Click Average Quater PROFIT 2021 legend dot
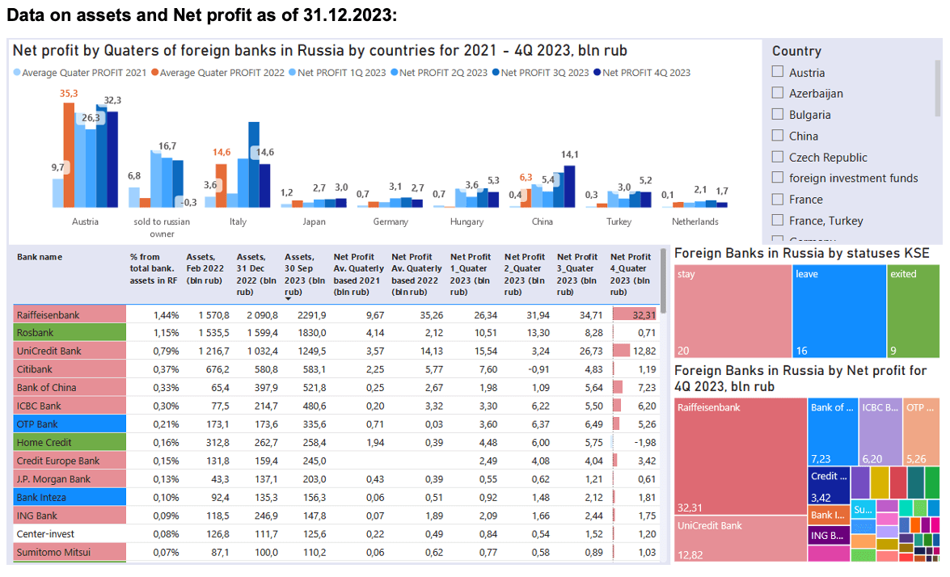Viewport: 950px width, 577px height. [x=17, y=73]
